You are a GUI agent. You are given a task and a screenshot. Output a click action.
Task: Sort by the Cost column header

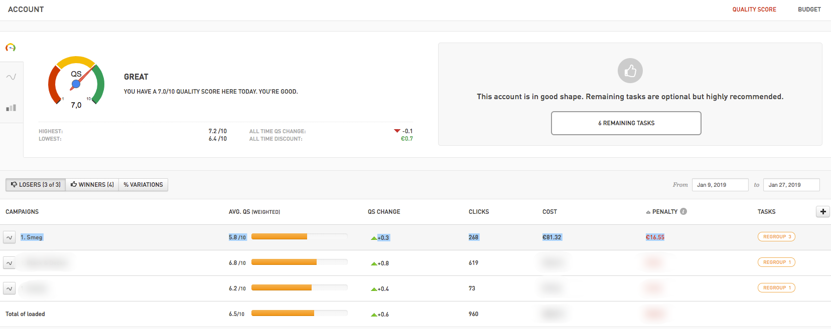coord(549,212)
